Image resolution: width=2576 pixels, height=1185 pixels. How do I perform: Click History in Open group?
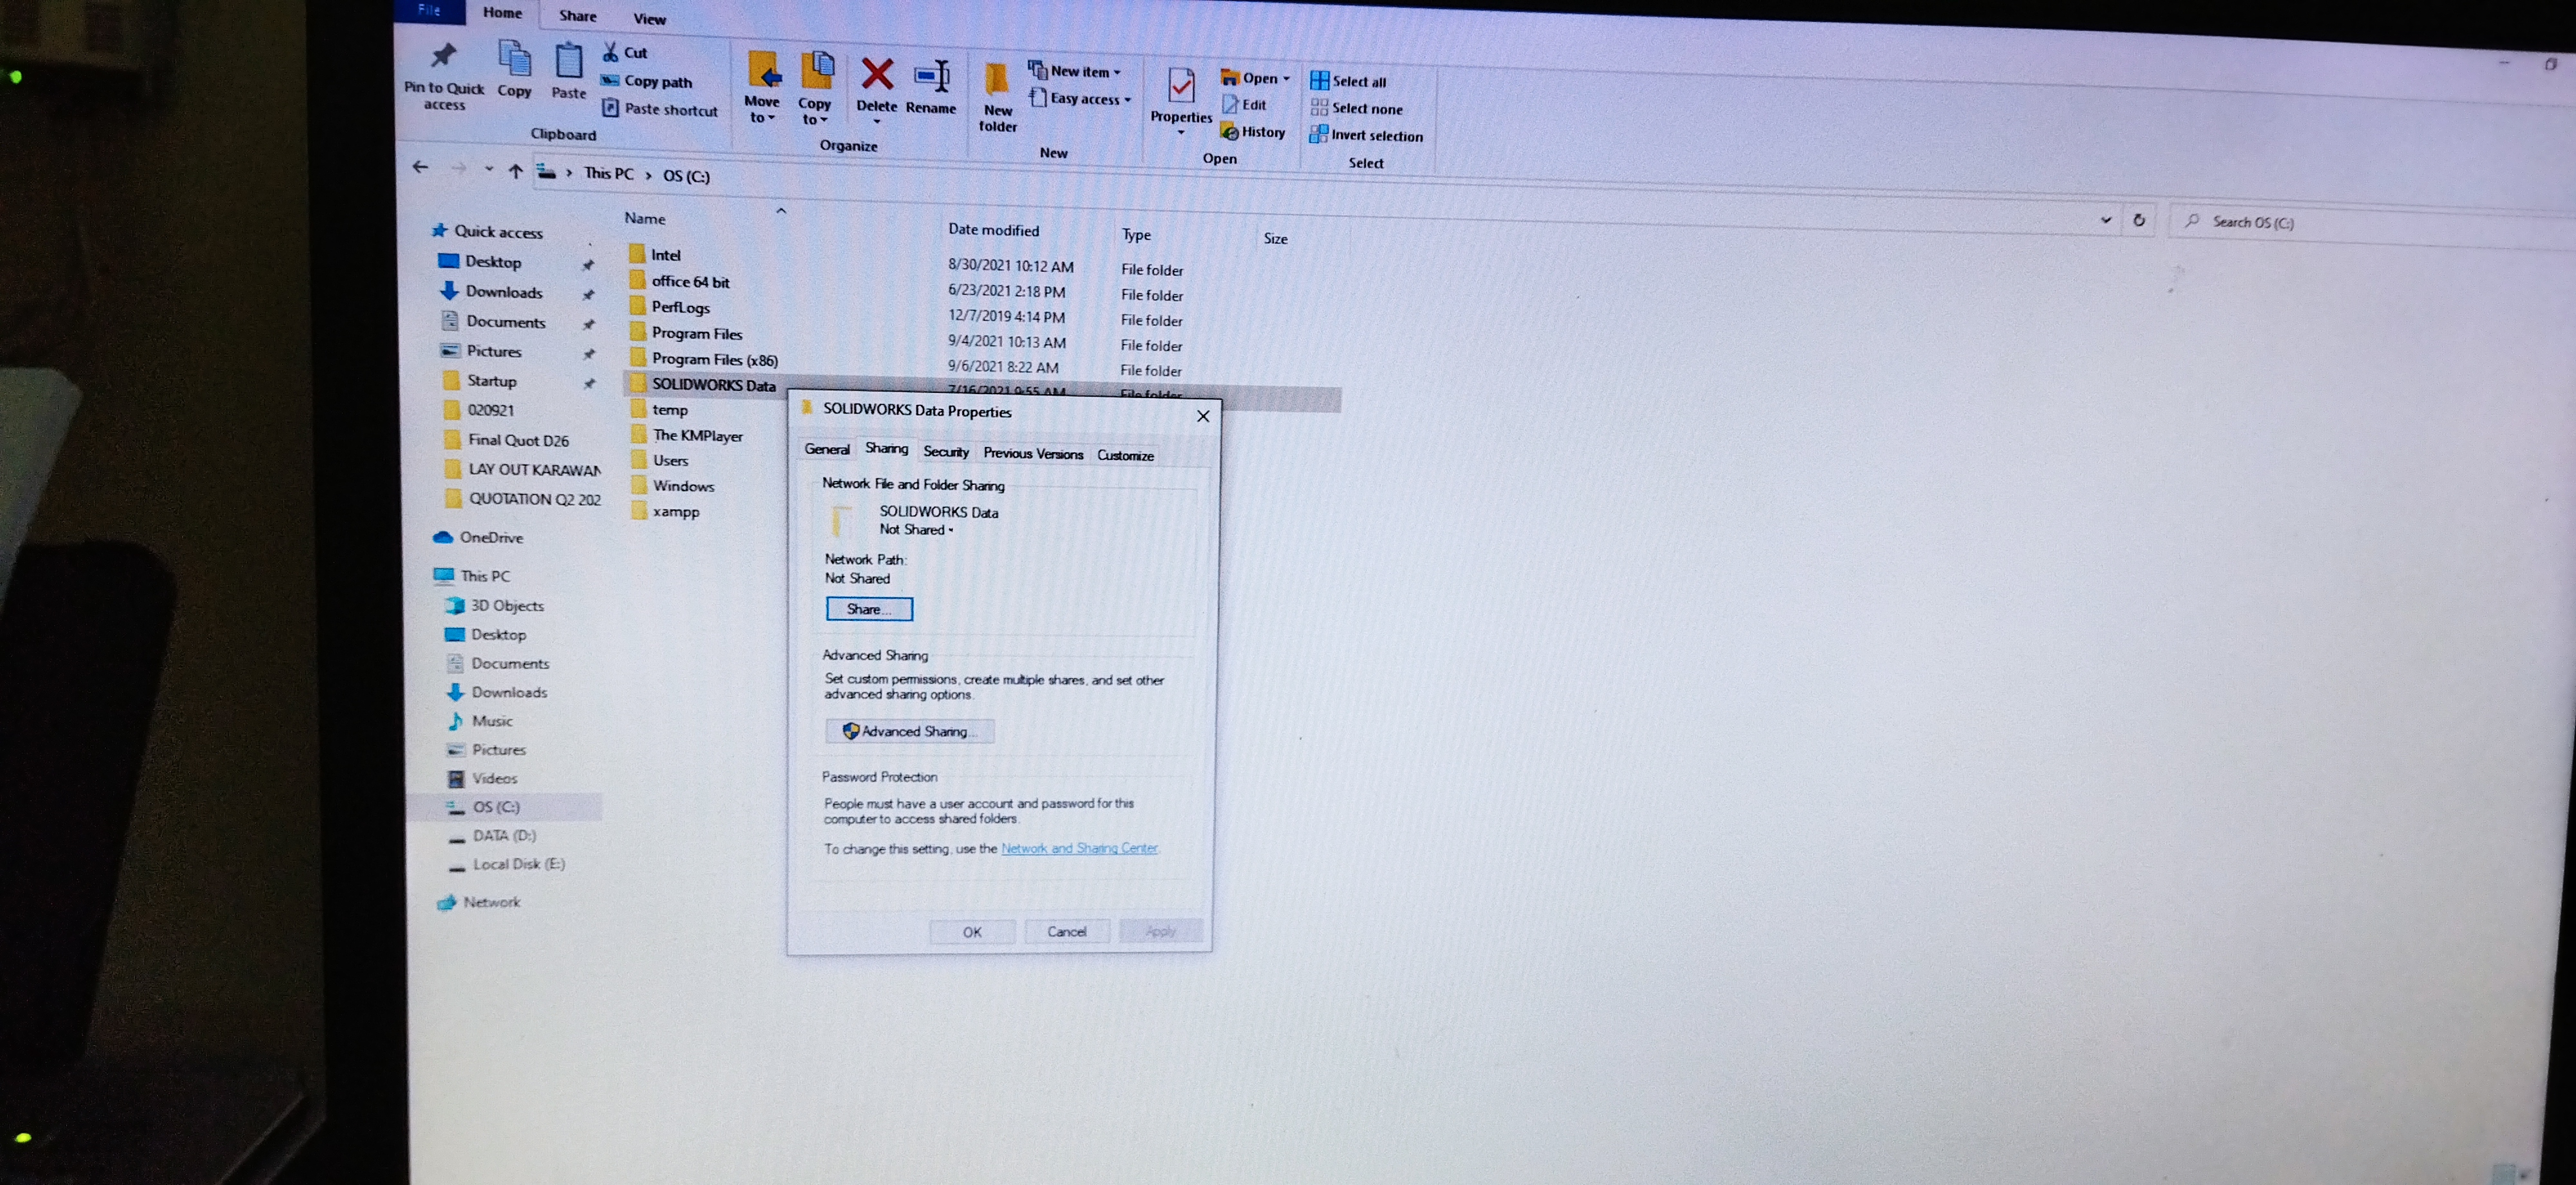tap(1253, 131)
